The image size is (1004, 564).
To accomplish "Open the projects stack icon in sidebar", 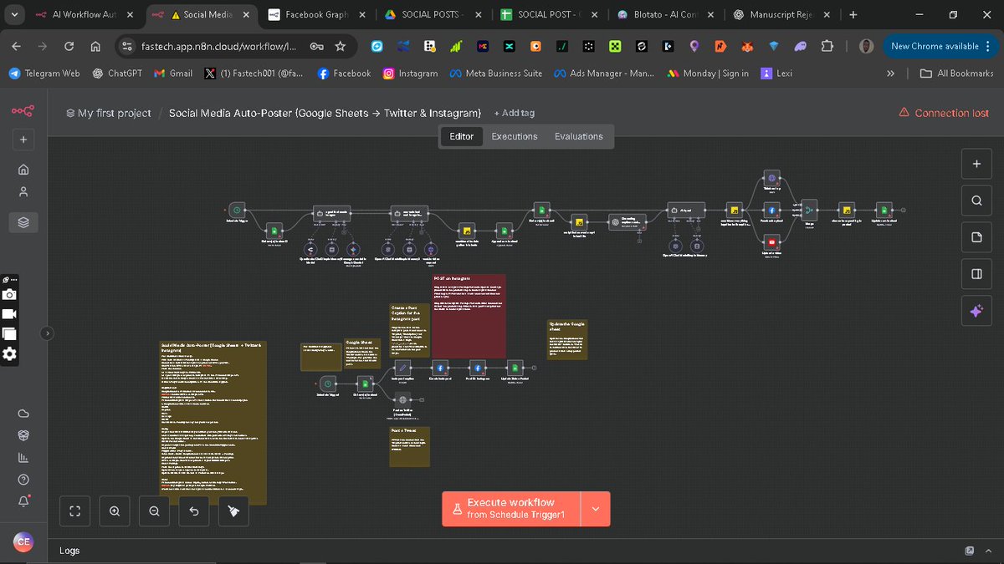I will pos(23,221).
